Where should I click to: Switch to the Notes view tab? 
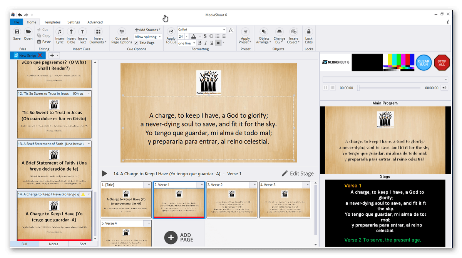point(54,244)
